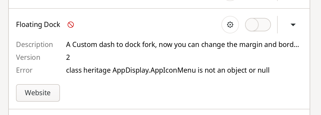Open Floating Dock settings via gear icon

(230, 25)
